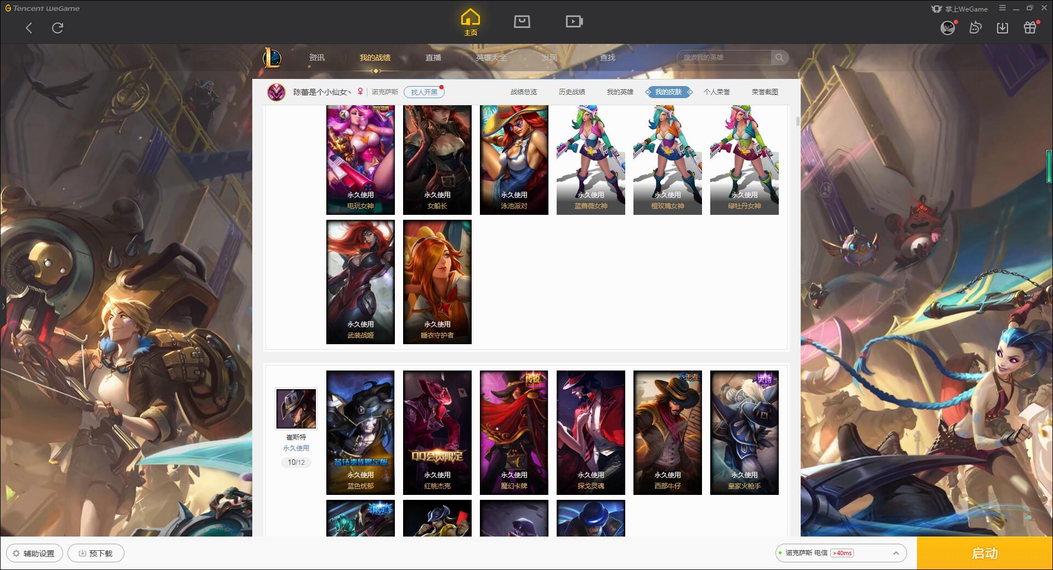Viewport: 1053px width, 570px height.
Task: Open the 女船长 skin thumbnail
Action: click(437, 159)
